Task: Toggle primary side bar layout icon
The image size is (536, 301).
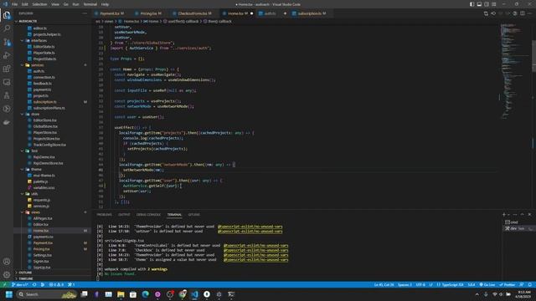Action: tap(472, 4)
